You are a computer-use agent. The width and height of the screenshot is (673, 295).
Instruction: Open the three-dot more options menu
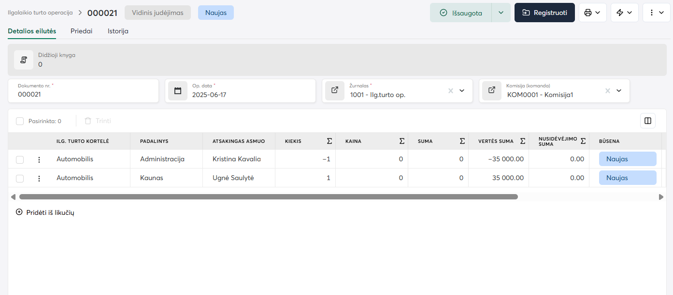click(656, 13)
